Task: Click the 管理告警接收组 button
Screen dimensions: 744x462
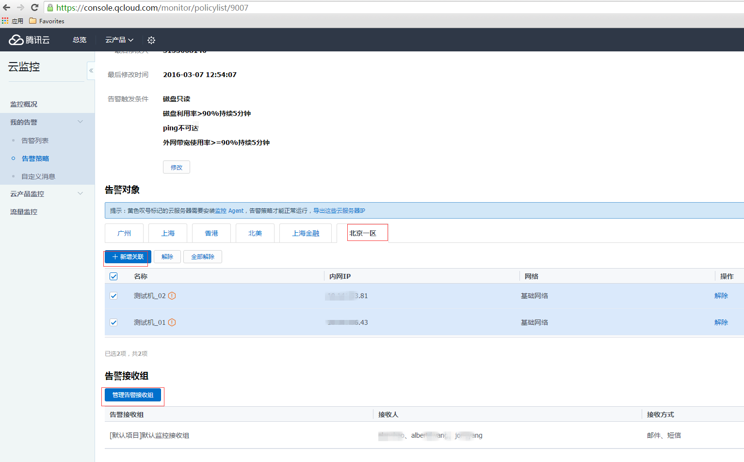Action: 133,395
